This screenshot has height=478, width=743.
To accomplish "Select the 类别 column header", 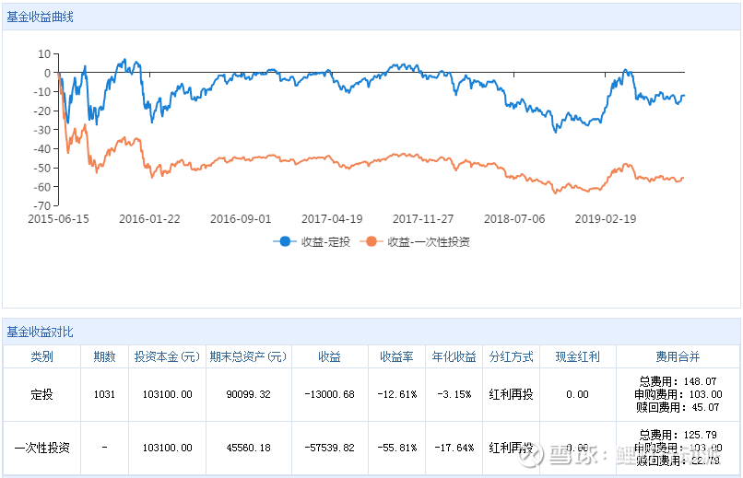I will point(41,356).
